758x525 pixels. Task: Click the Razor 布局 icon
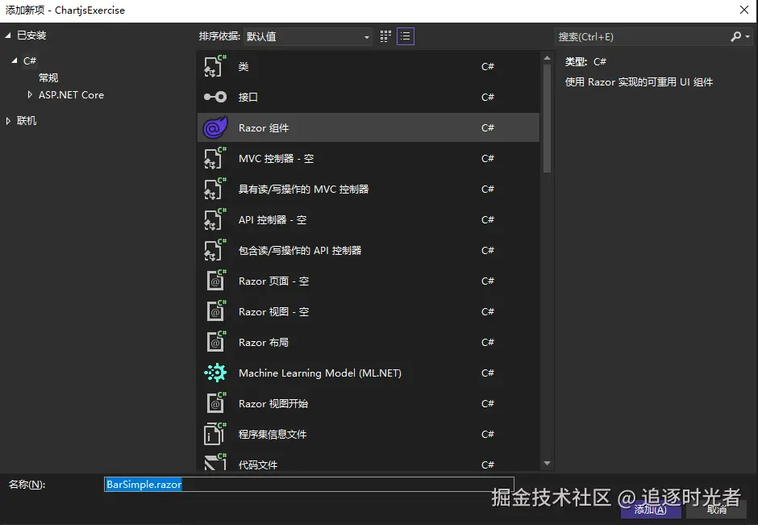pos(215,342)
